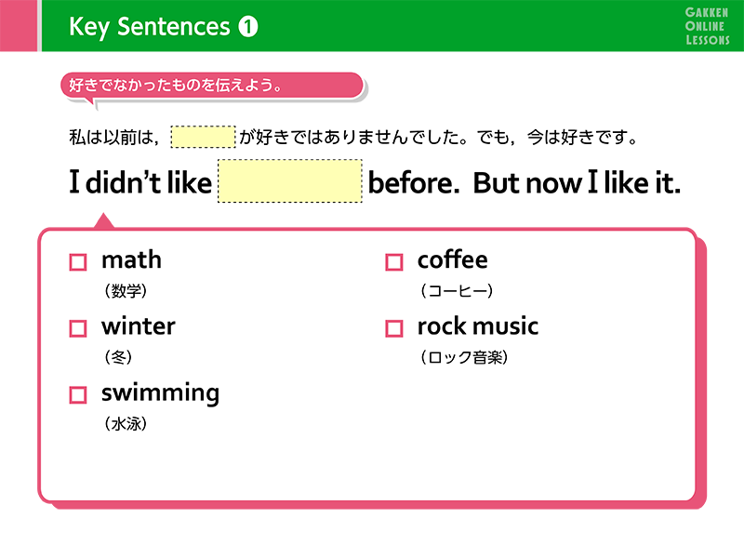744x558 pixels.
Task: Check the math checkbox
Action: (78, 262)
